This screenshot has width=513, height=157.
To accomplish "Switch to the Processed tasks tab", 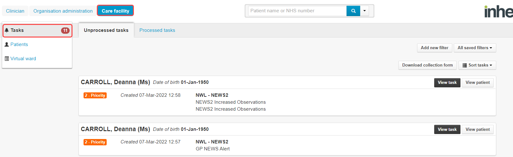I will (x=157, y=30).
